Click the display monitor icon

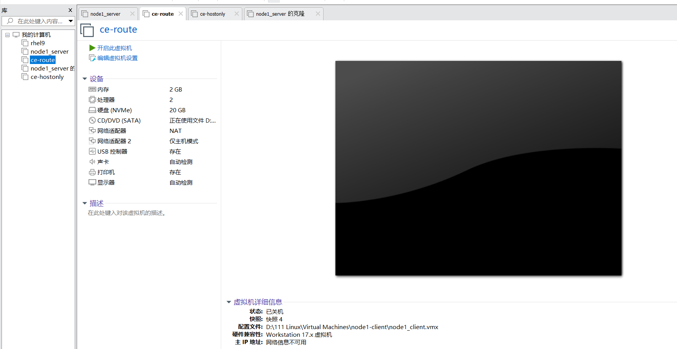pos(92,182)
